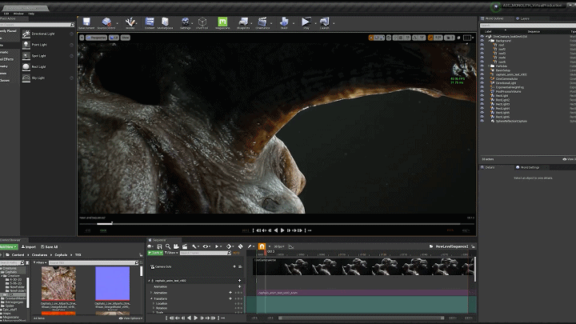Select the blue normal map texture thumbnail
Viewport: 576px width, 324px height.
point(112,284)
